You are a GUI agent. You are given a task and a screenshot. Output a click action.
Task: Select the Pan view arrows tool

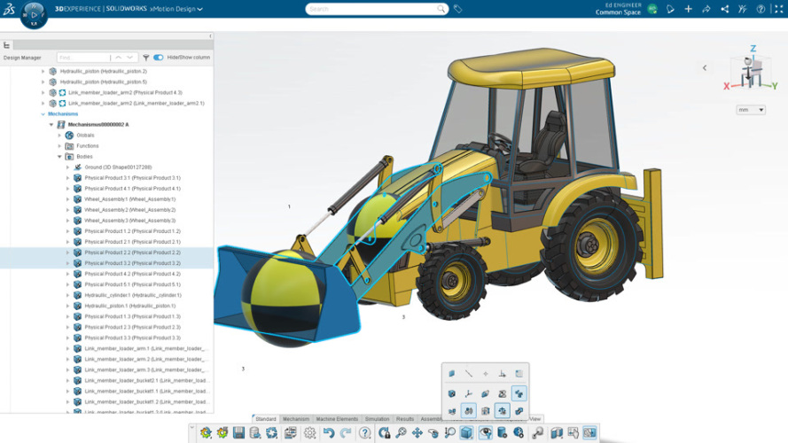pyautogui.click(x=417, y=432)
